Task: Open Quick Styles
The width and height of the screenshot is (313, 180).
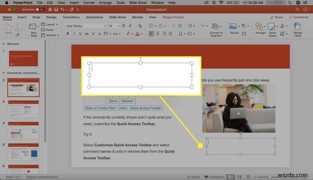Action: click(x=273, y=30)
